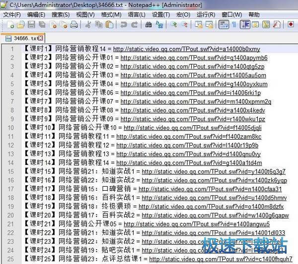Open the link ending vid=d1400qnu0vy
This screenshot has width=298, height=264.
coord(188,154)
